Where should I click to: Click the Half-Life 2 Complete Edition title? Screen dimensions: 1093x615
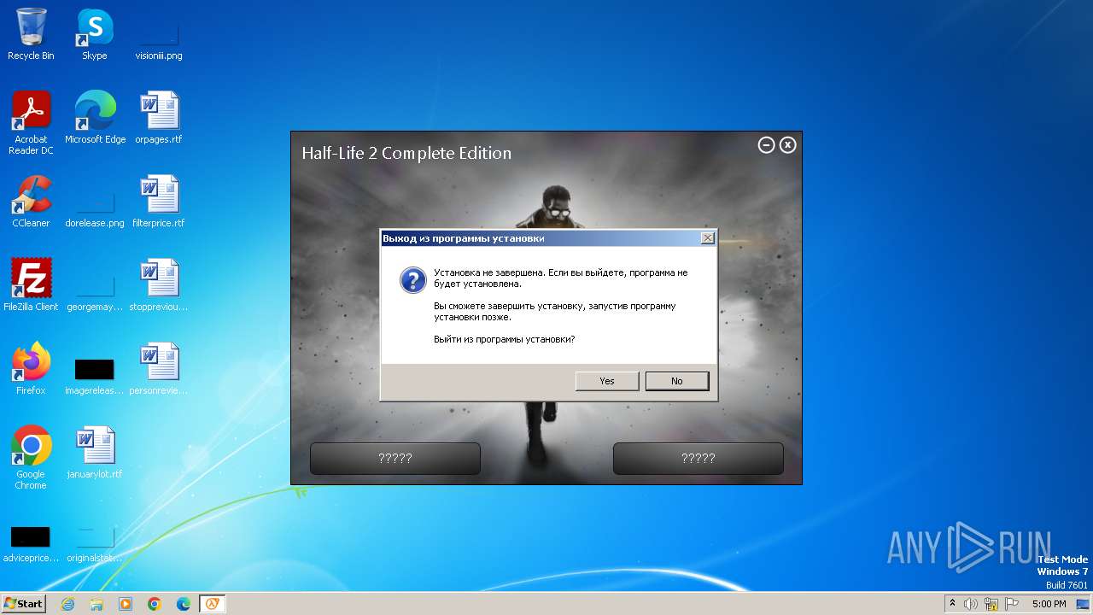pyautogui.click(x=406, y=154)
